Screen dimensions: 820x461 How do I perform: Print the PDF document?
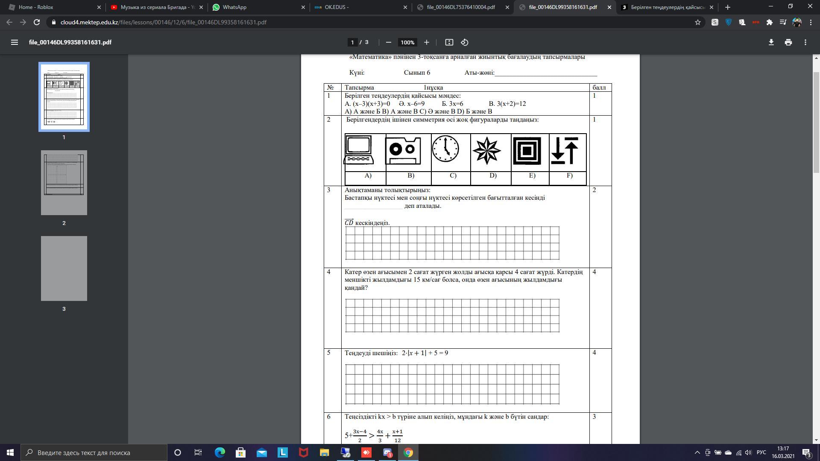[788, 42]
